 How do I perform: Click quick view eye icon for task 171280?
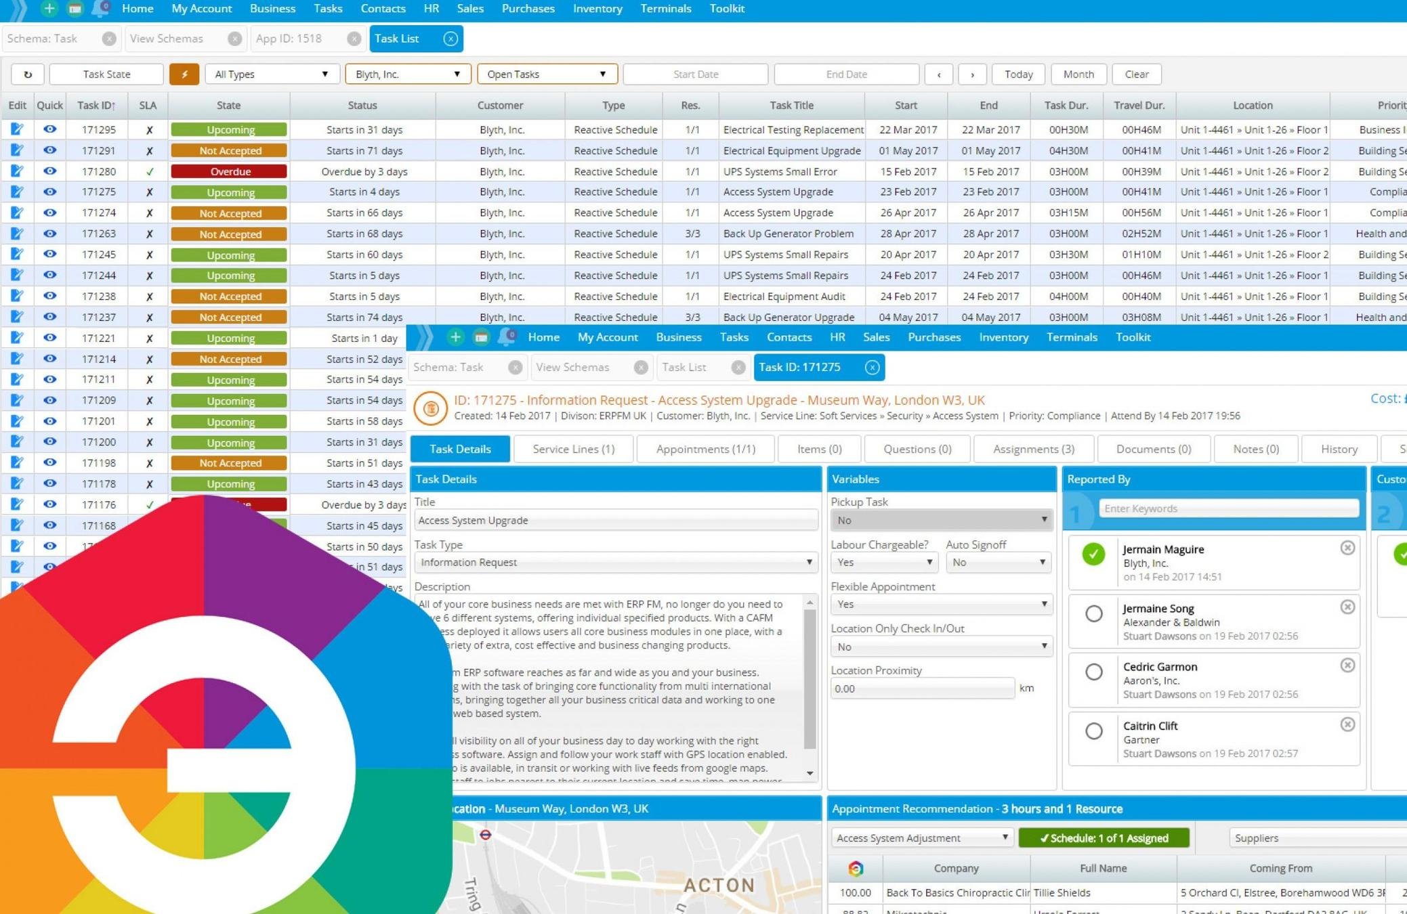(49, 171)
